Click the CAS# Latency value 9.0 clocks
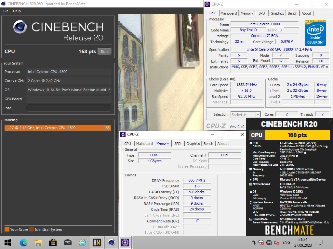 tap(197, 192)
